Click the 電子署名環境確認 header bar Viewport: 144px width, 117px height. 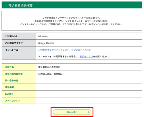click(x=72, y=5)
